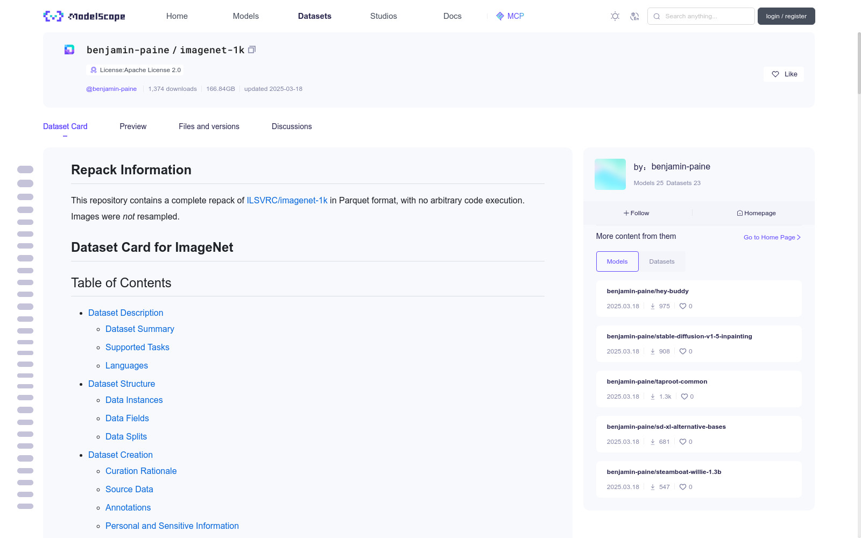Click the login / register button
This screenshot has height=538, width=861.
pyautogui.click(x=786, y=16)
